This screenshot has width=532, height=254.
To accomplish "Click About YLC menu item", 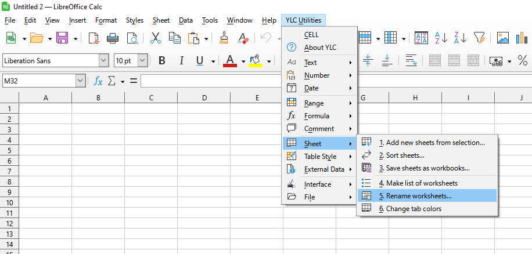I will [320, 48].
